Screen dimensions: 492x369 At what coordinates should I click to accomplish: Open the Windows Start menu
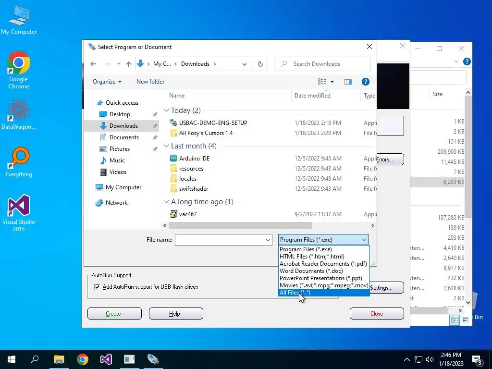[12, 359]
